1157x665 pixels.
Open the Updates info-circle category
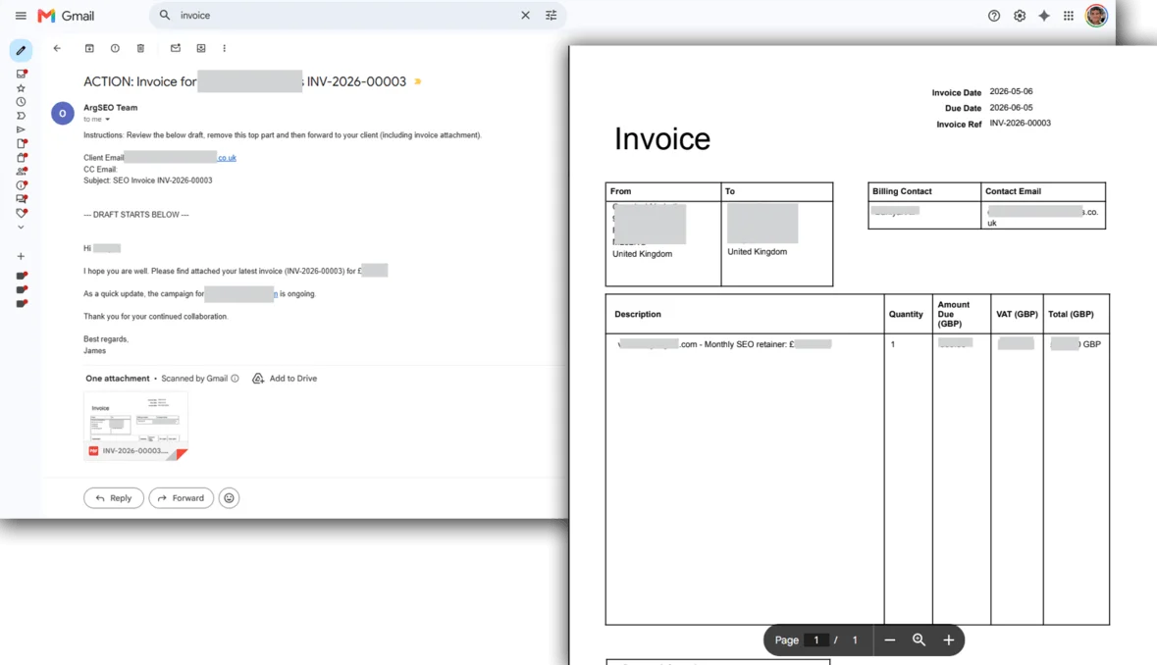tap(22, 185)
